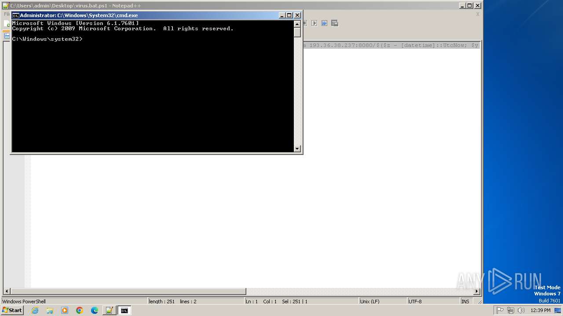Click the cmd.exe taskbar button
563x316 pixels.
pos(124,310)
